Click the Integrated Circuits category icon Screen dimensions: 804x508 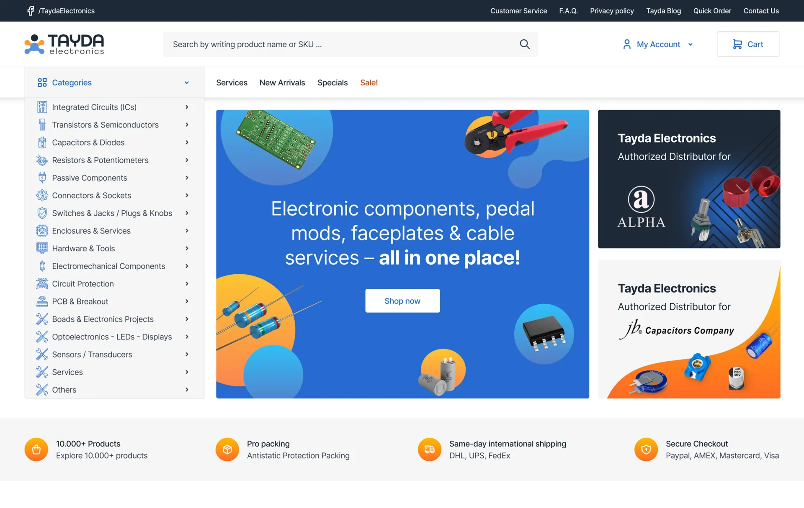pos(42,107)
